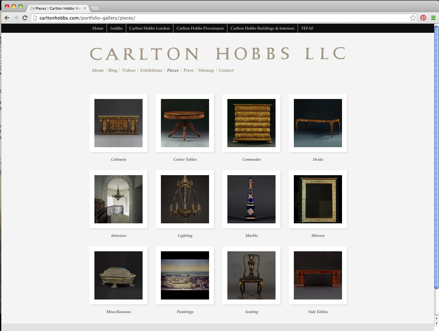Viewport: 439px width, 331px height.
Task: Open the 1stdibs top navigation link
Action: (116, 28)
